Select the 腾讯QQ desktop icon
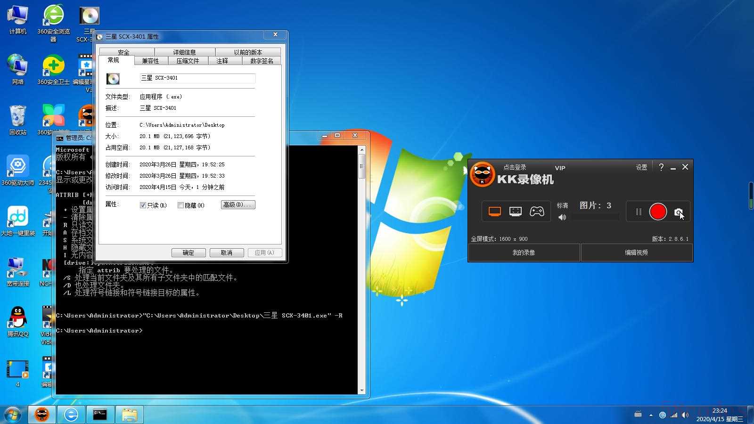The image size is (754, 424). pyautogui.click(x=18, y=322)
